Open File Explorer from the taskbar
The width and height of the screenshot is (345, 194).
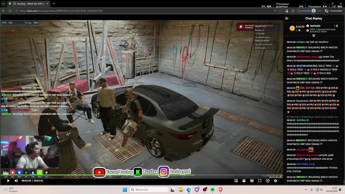(x=181, y=190)
